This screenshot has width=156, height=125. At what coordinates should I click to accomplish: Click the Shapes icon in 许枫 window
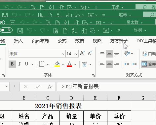click(x=93, y=30)
